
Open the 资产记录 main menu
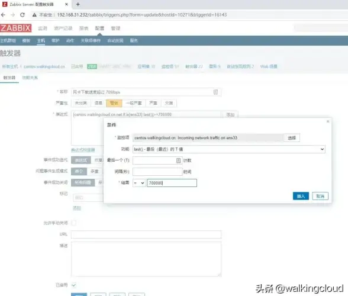tap(63, 28)
